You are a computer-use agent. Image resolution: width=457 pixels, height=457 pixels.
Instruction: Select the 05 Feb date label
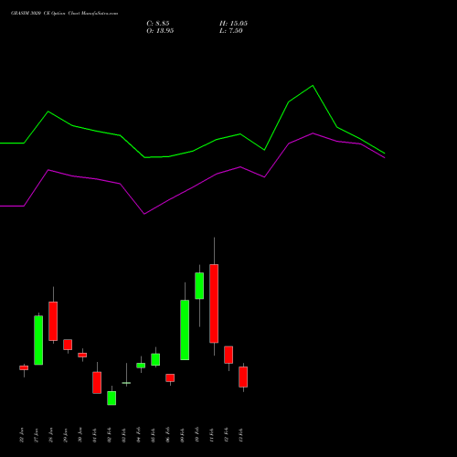[x=153, y=435]
